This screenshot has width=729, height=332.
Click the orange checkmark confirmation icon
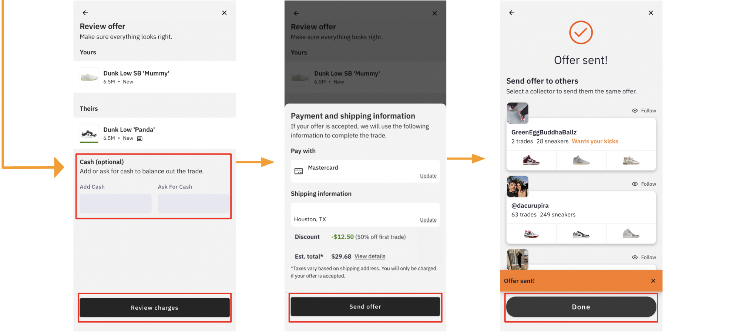[581, 33]
